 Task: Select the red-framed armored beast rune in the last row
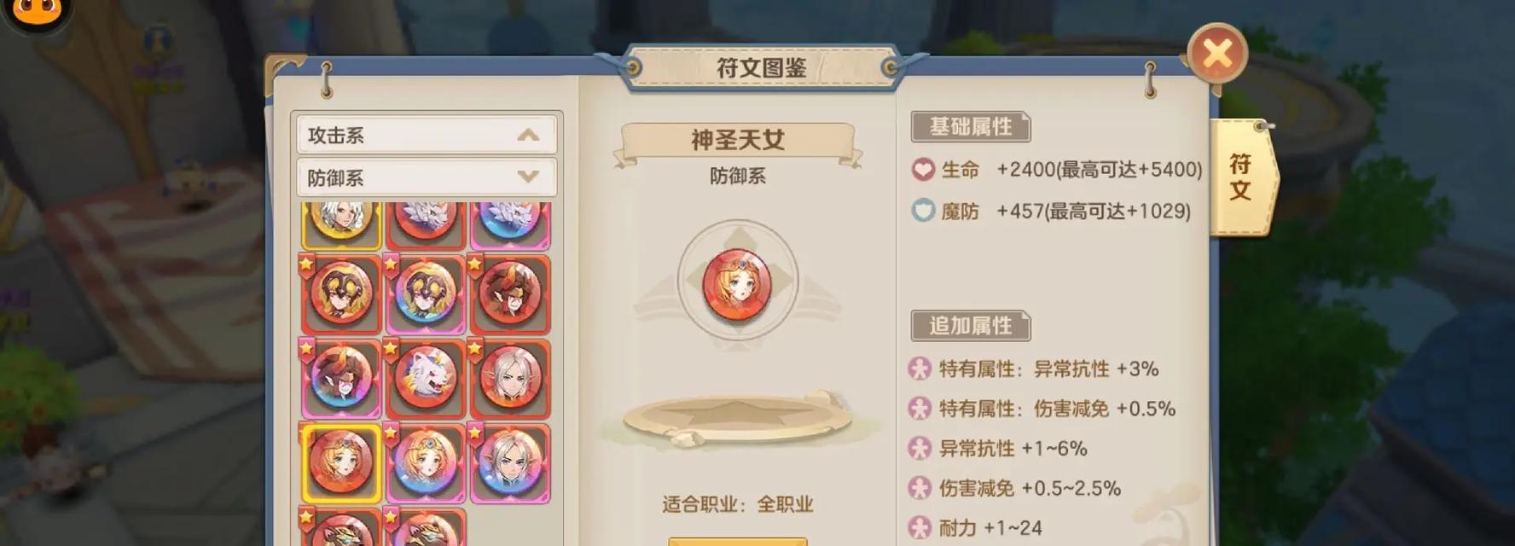pos(341,526)
